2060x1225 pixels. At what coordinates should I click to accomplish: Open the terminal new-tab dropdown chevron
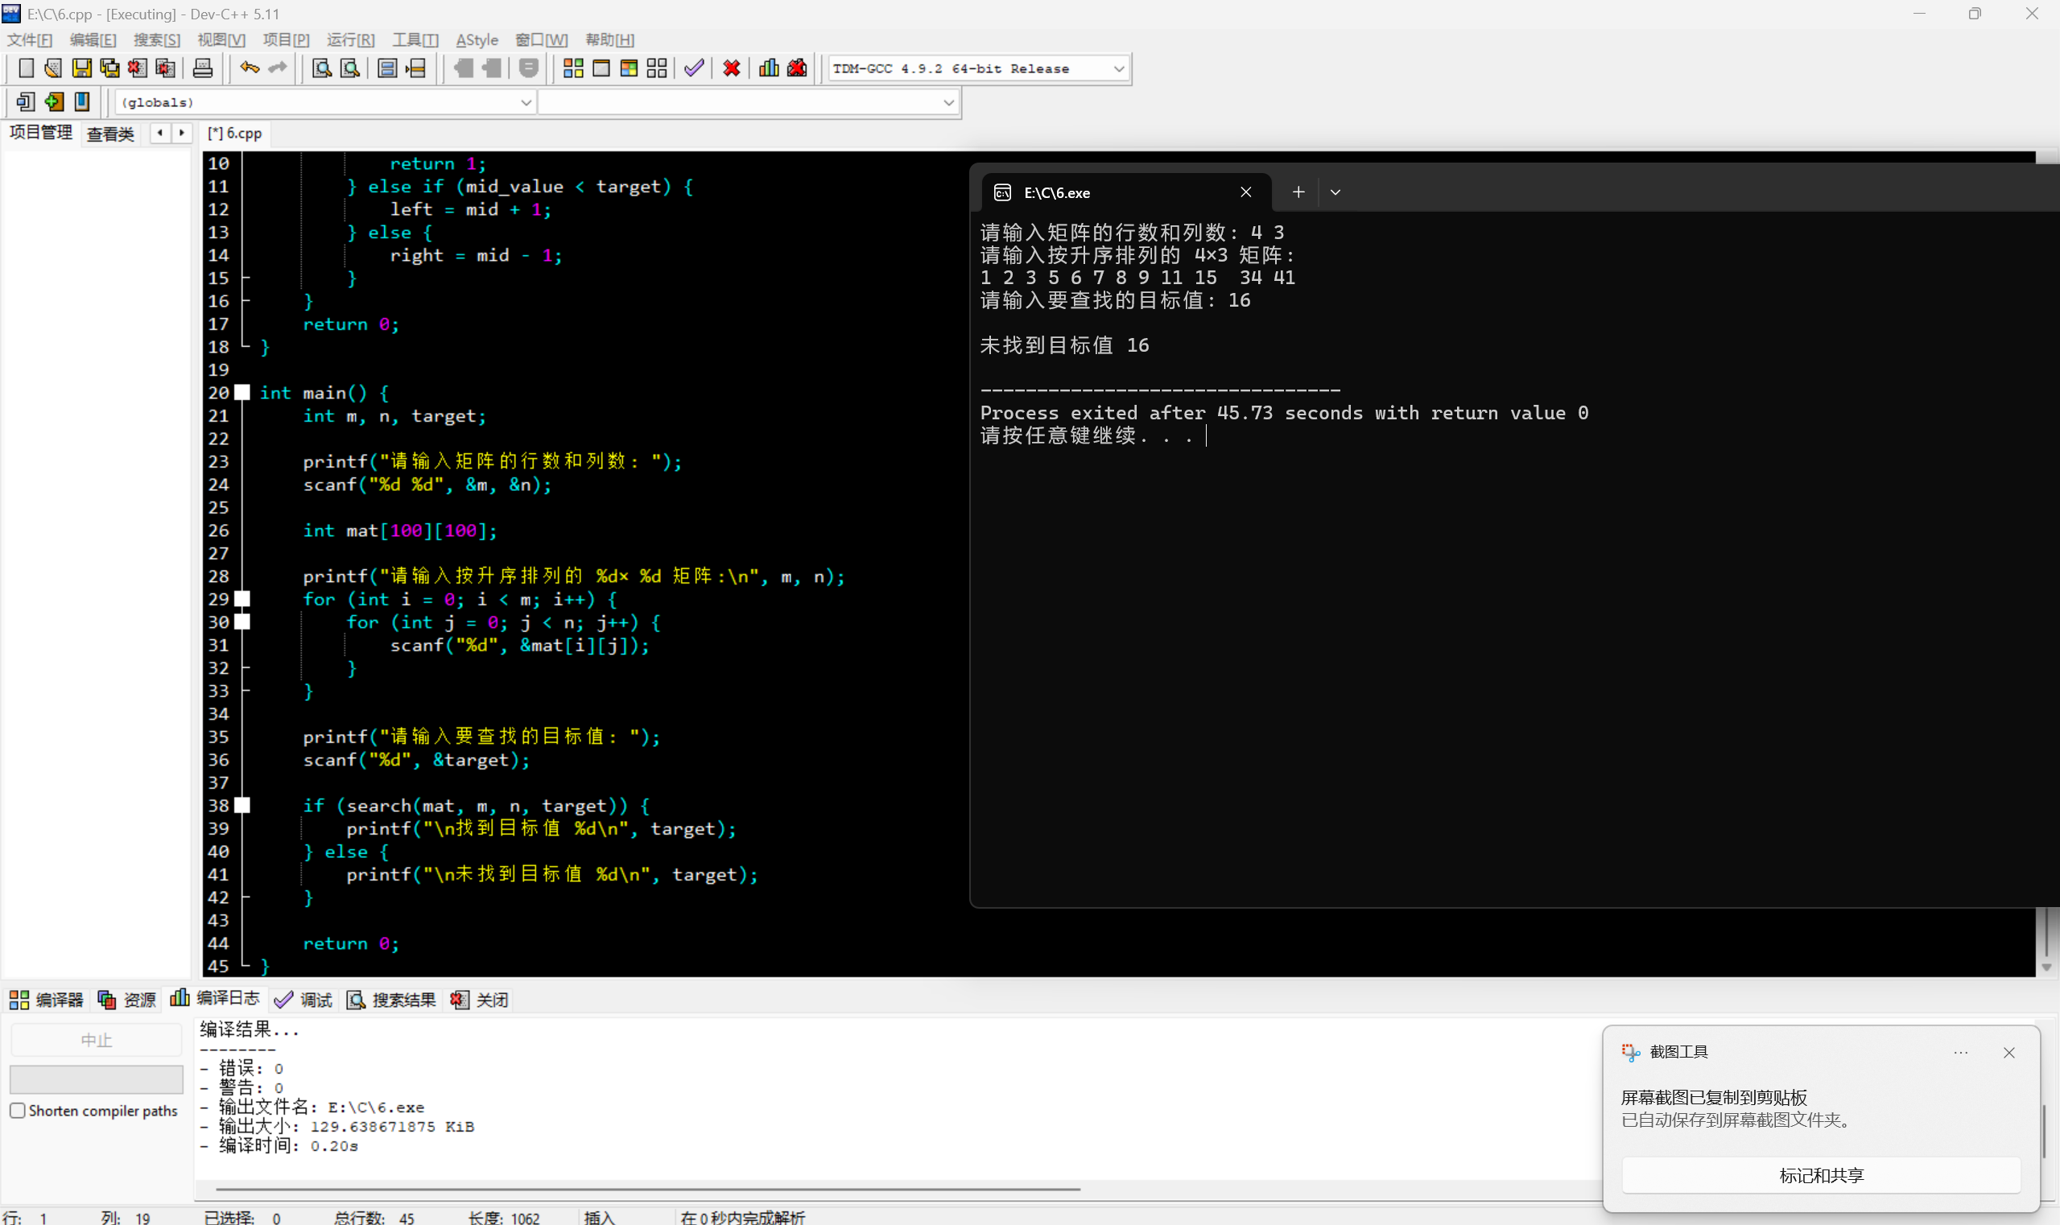1335,192
